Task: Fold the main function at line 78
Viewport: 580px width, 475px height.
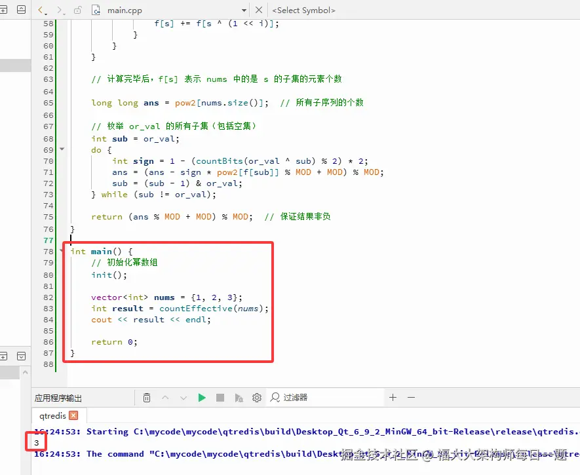Action: (x=62, y=251)
